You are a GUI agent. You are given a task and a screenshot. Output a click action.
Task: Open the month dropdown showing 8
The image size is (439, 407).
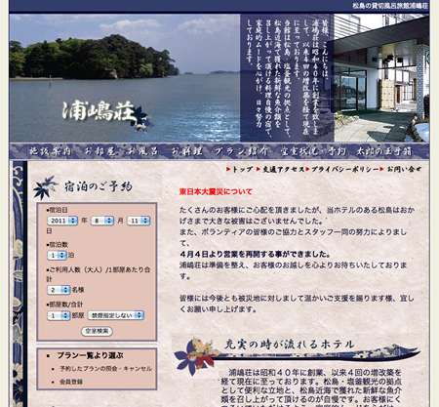pyautogui.click(x=102, y=221)
